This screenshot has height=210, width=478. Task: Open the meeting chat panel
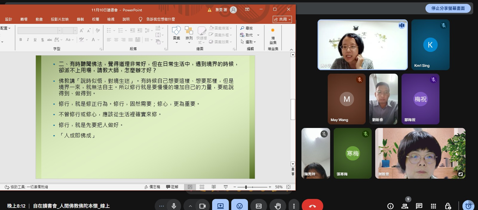click(419, 206)
